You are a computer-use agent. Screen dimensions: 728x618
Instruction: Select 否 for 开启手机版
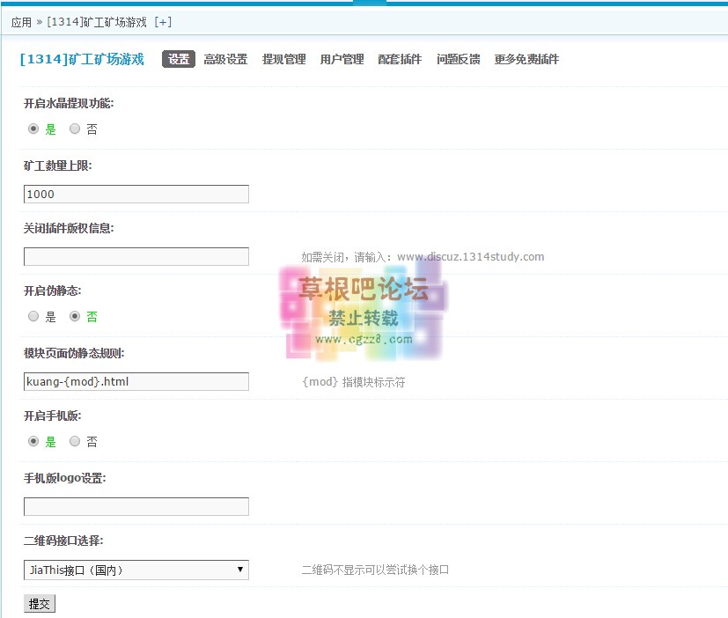[75, 441]
